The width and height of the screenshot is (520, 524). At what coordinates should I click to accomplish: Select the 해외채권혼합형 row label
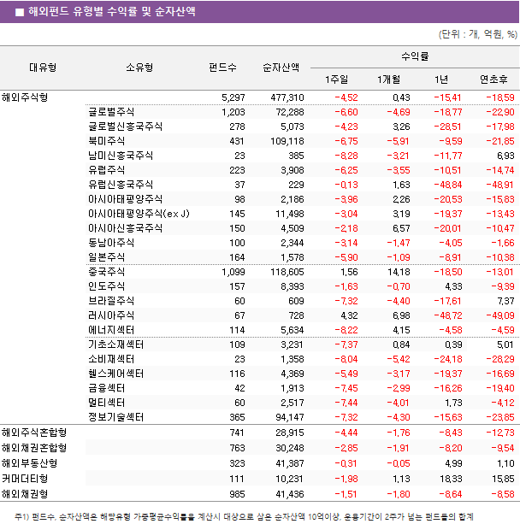(34, 448)
